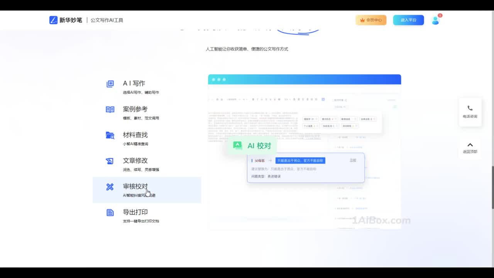Viewport: 494px width, 278px height.
Task: Click the 新华妙笔 logo icon
Action: point(53,20)
